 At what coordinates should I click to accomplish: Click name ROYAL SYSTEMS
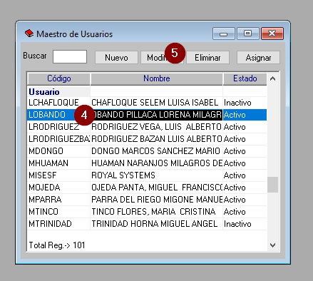(123, 175)
